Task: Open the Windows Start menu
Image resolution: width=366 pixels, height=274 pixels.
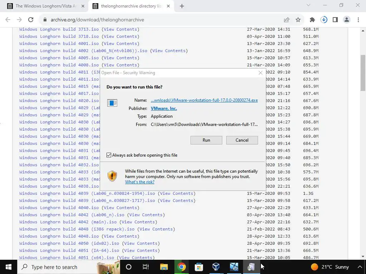Action: 9,267
